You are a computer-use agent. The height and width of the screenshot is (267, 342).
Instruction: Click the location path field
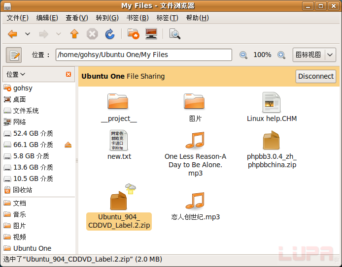[144, 55]
